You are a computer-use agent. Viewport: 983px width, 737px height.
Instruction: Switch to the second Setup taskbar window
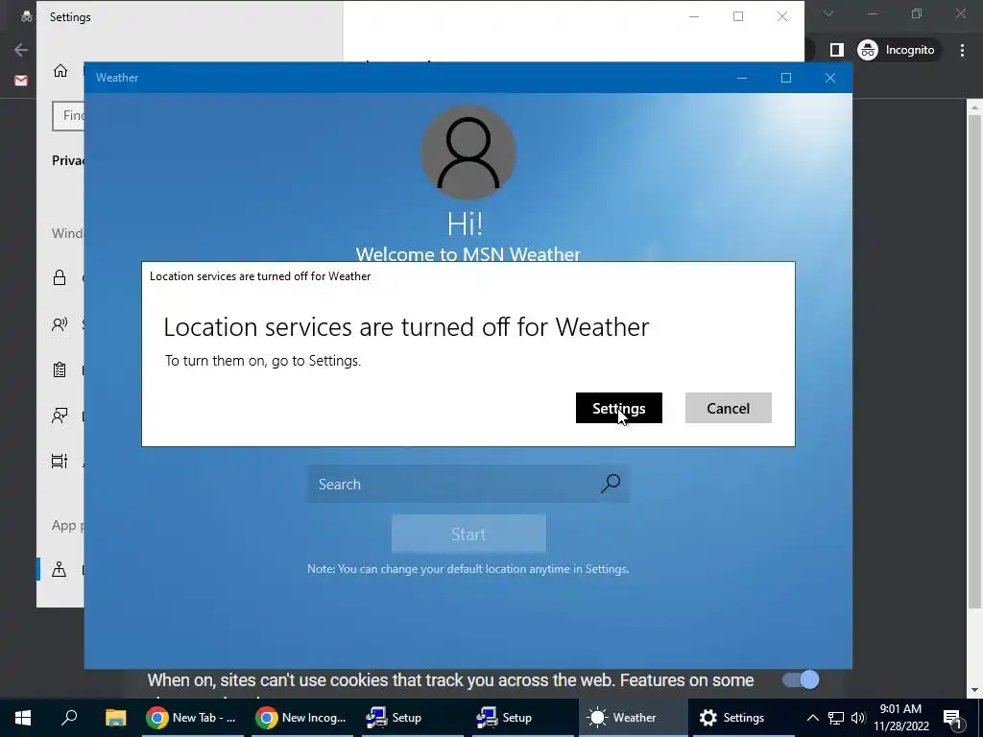click(x=522, y=718)
